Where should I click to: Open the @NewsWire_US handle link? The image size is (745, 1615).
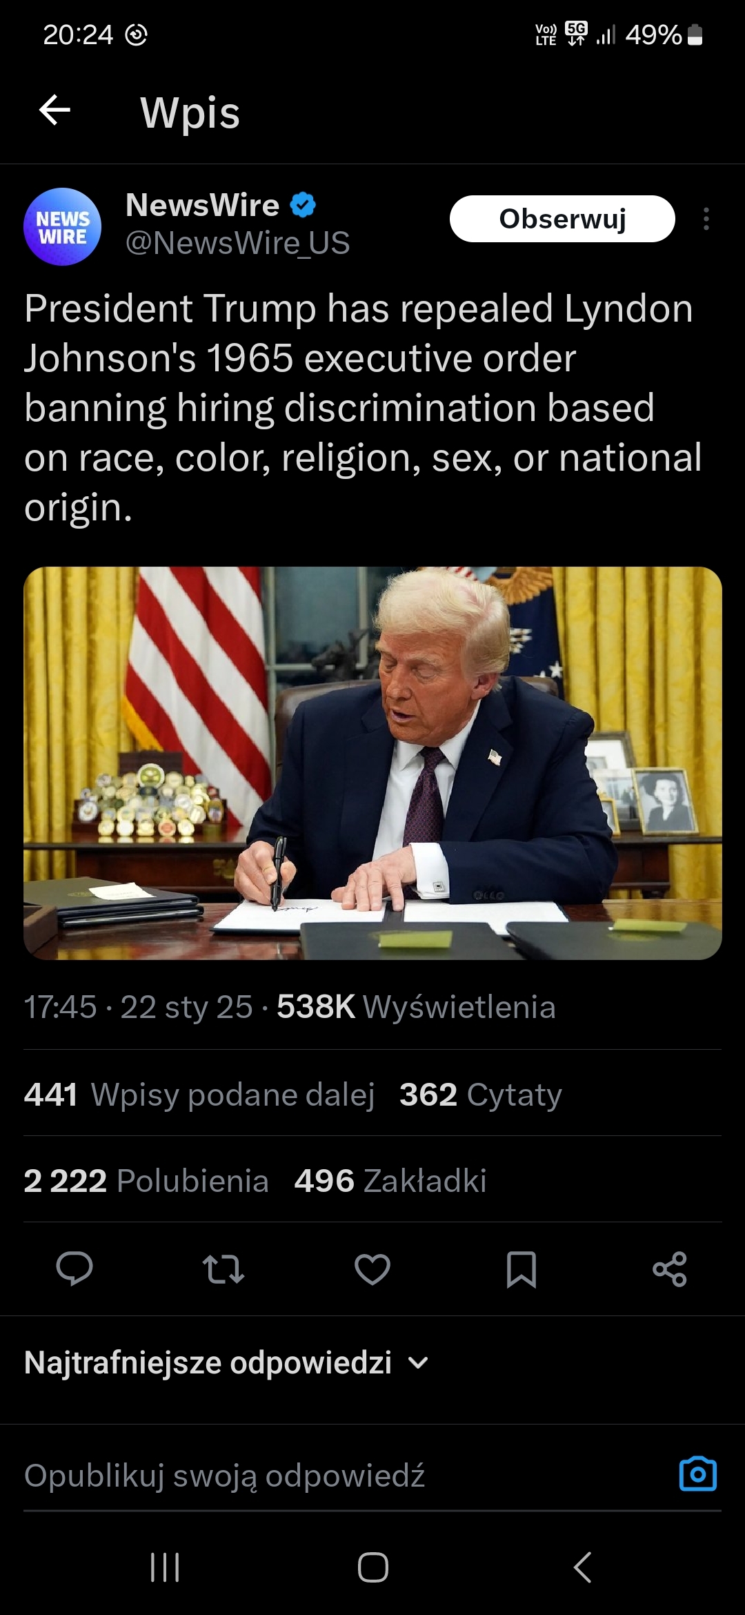tap(237, 243)
